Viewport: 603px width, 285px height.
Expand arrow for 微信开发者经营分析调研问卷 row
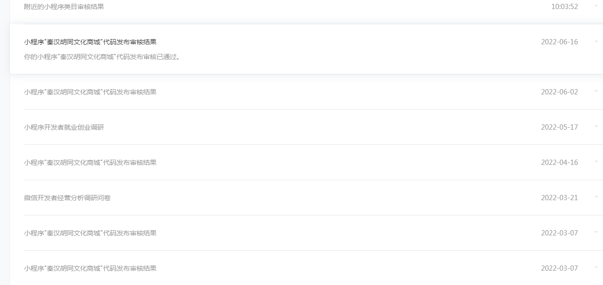click(596, 197)
